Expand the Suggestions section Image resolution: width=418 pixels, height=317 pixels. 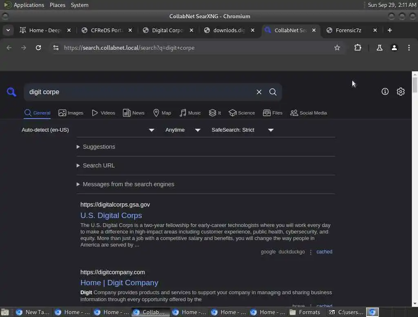pyautogui.click(x=96, y=147)
